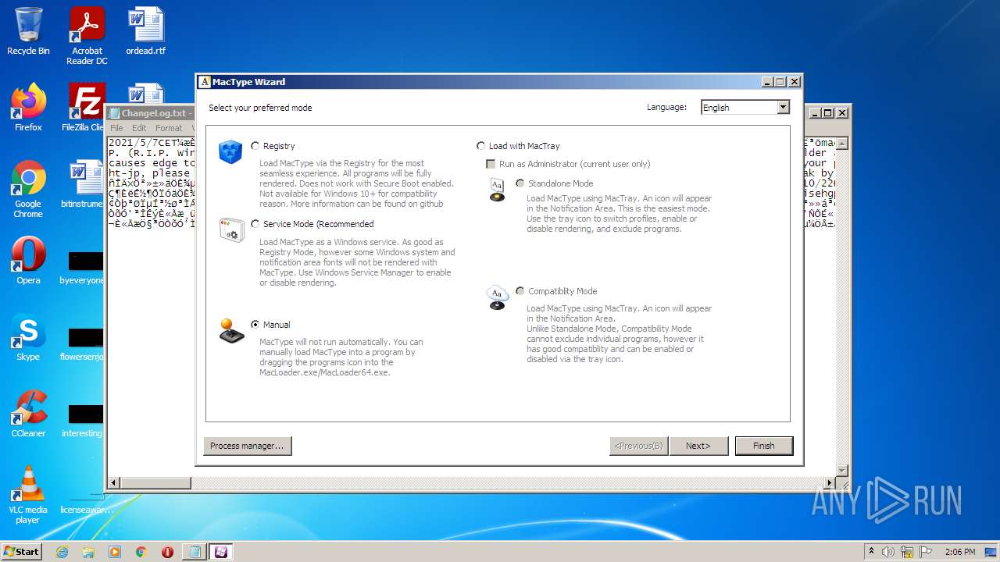Click the Process manager button

248,446
